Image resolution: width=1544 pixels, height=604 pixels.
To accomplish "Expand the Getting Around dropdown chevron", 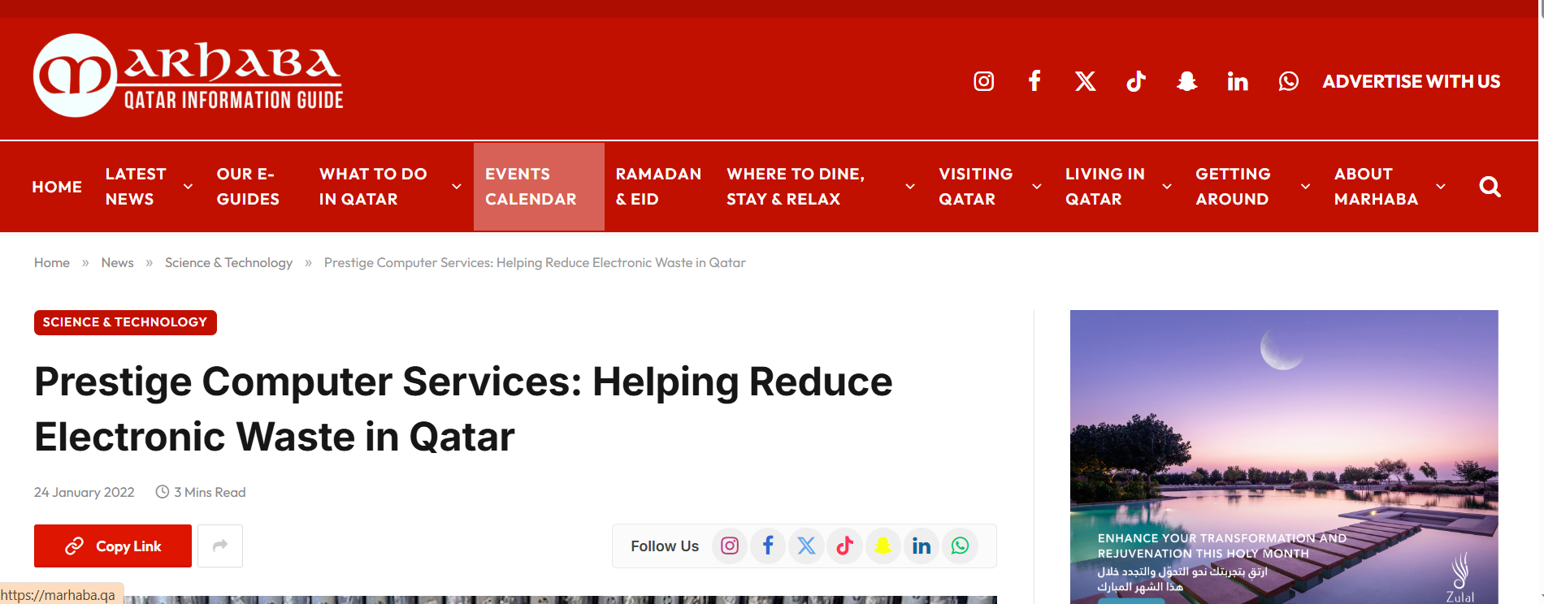I will point(1305,187).
